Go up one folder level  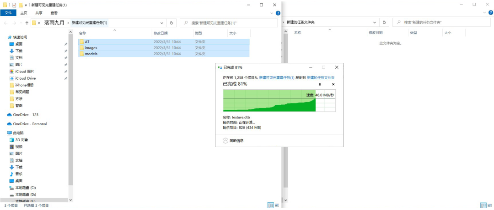27,23
